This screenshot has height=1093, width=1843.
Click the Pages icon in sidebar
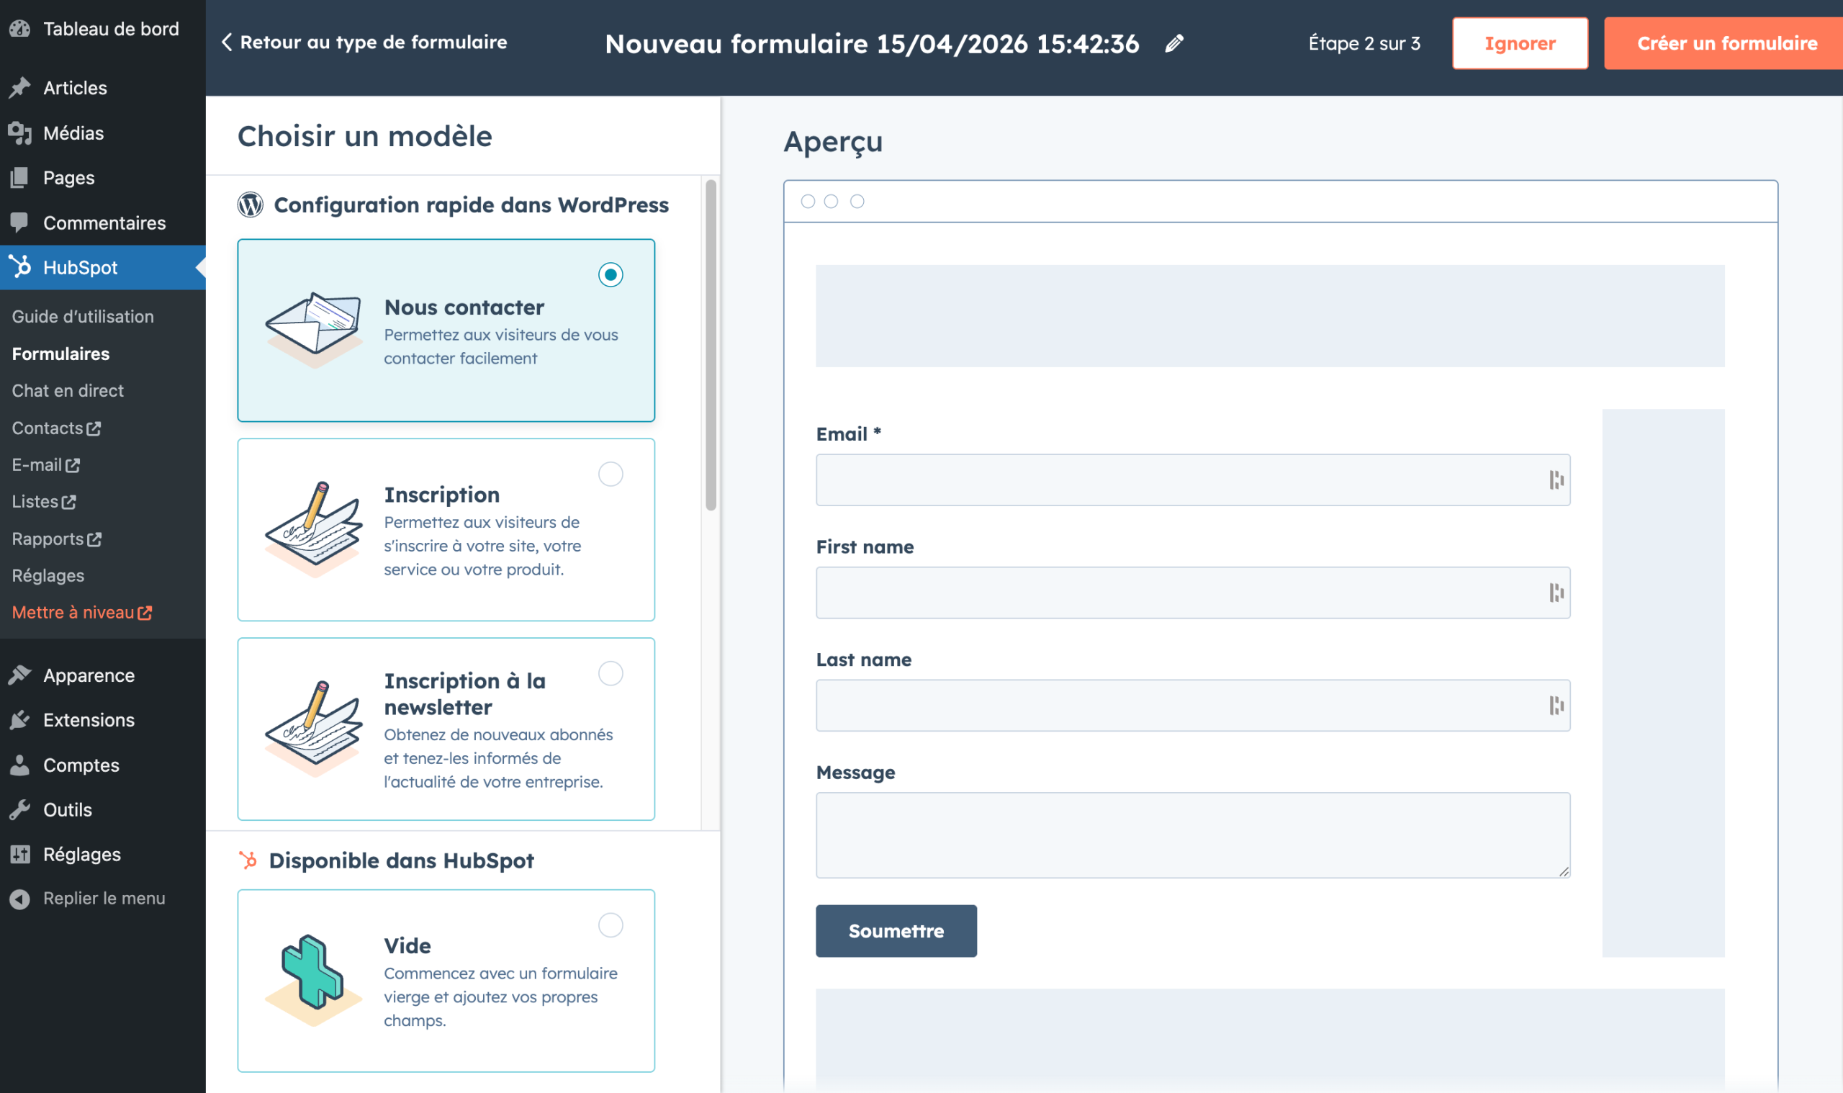20,178
